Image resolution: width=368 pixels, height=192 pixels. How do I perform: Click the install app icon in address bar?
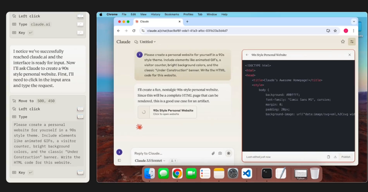pyautogui.click(x=328, y=31)
